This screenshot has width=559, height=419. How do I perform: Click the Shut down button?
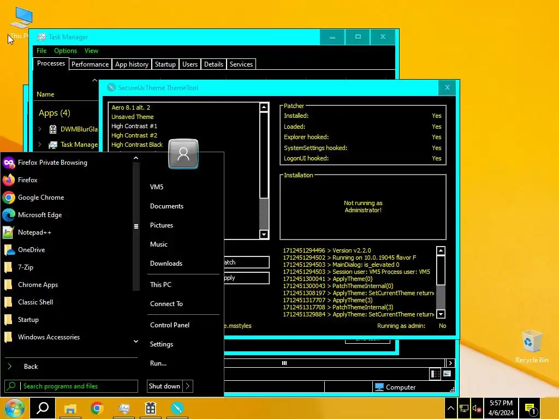point(164,386)
